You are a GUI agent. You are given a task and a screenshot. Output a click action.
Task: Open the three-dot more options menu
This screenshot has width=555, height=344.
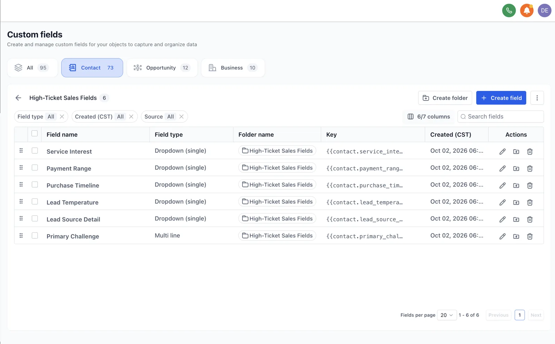tap(537, 98)
